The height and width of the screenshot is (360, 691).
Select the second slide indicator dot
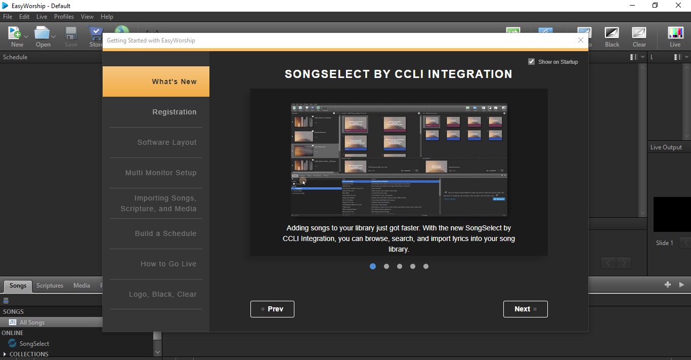[386, 266]
